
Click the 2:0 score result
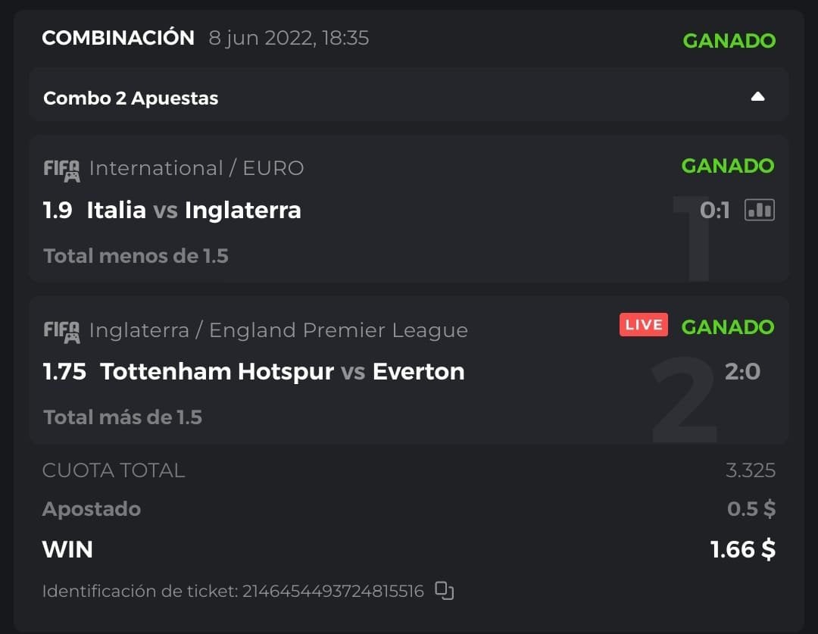742,371
